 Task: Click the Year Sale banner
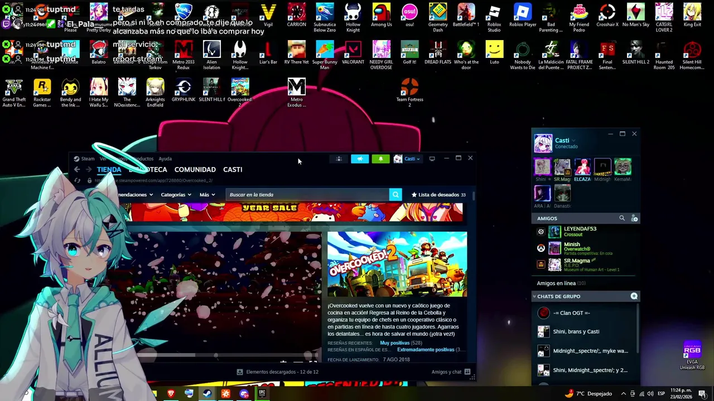295,212
